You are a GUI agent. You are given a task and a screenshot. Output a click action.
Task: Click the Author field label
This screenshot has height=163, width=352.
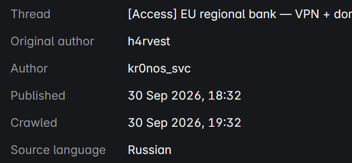29,68
